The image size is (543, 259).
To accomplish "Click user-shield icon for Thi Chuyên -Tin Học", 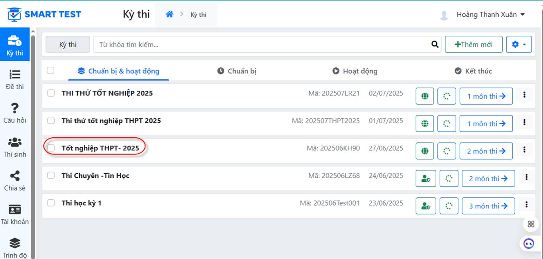I will pos(426,179).
